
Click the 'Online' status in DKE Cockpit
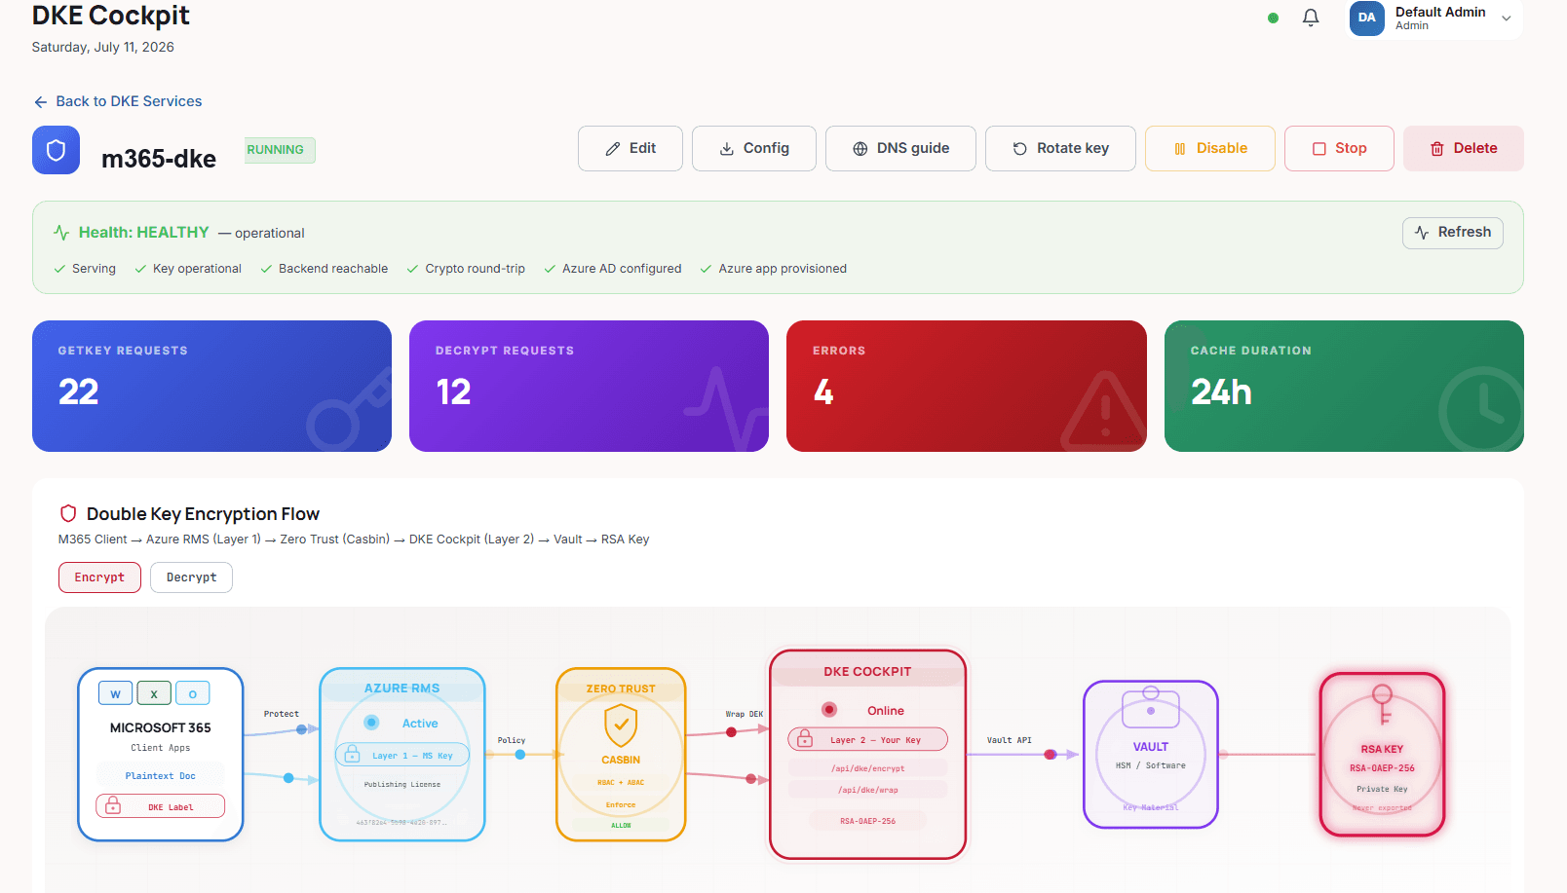tap(886, 711)
